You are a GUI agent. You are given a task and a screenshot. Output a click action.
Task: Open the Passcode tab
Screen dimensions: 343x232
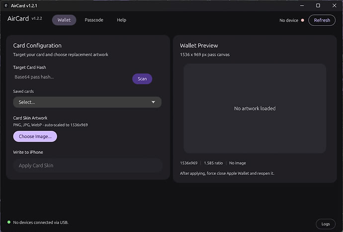(x=94, y=20)
